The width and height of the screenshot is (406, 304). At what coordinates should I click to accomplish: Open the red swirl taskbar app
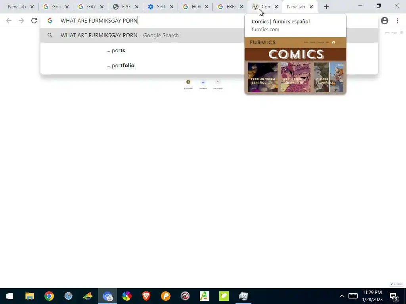coord(185,296)
